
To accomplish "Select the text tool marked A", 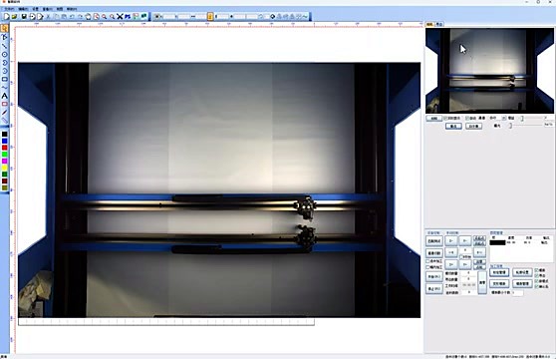I will (4, 96).
